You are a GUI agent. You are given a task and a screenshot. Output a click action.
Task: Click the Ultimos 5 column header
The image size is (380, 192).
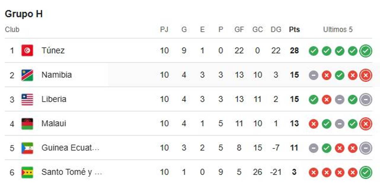[x=338, y=30]
